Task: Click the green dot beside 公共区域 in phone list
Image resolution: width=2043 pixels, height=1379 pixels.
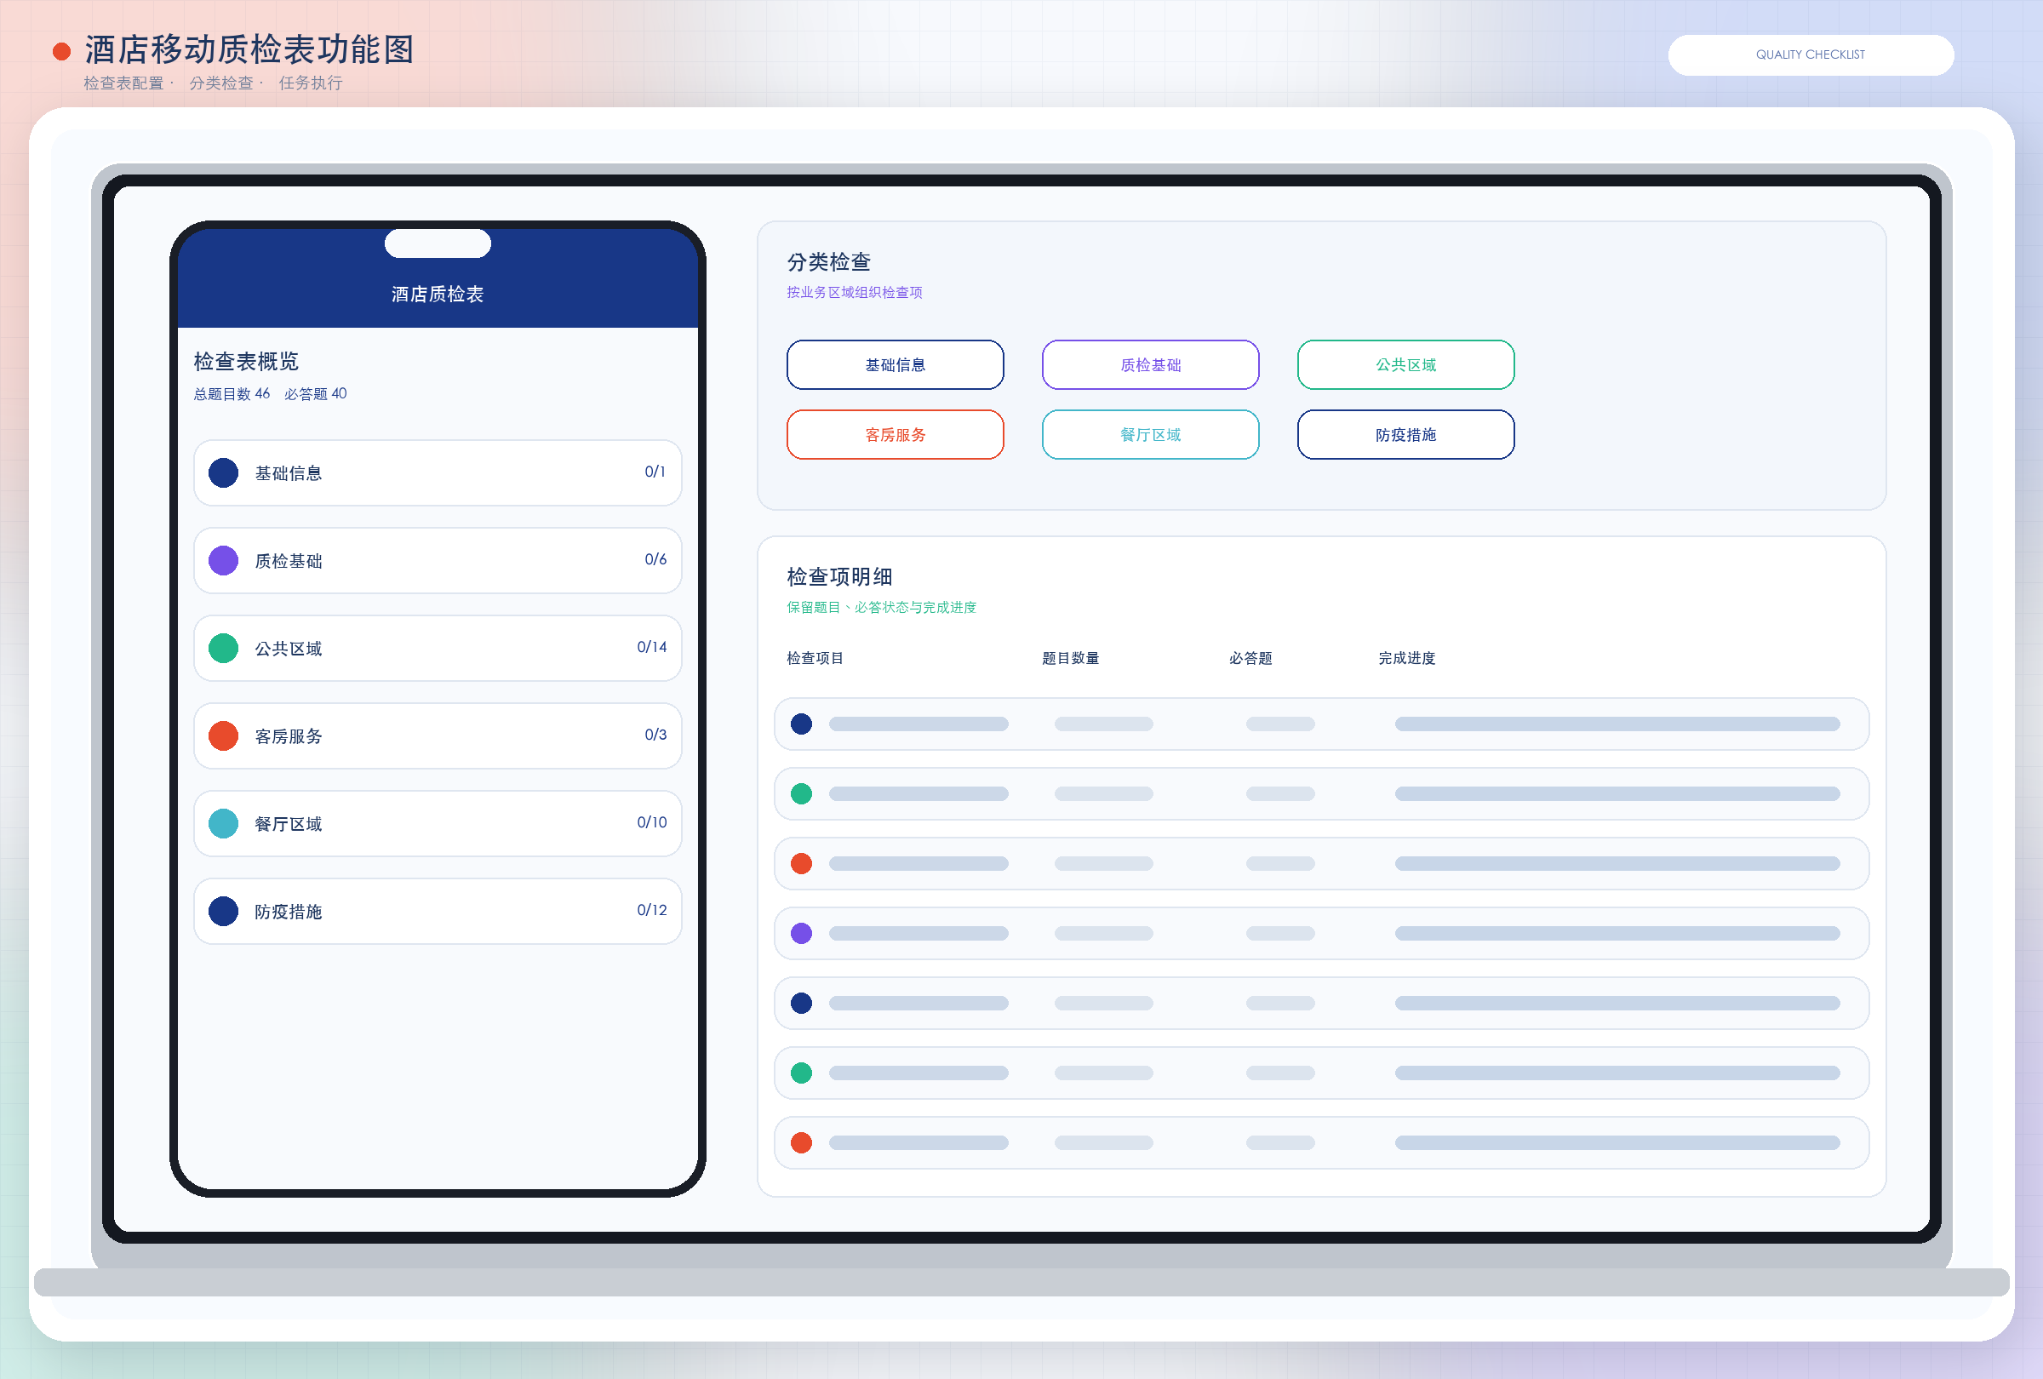Action: tap(223, 649)
